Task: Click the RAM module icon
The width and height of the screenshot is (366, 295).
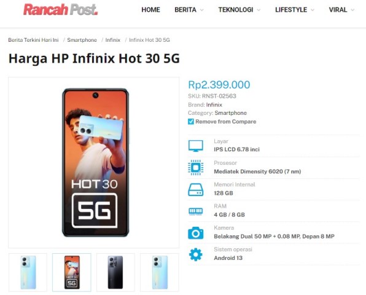Action: (x=196, y=211)
